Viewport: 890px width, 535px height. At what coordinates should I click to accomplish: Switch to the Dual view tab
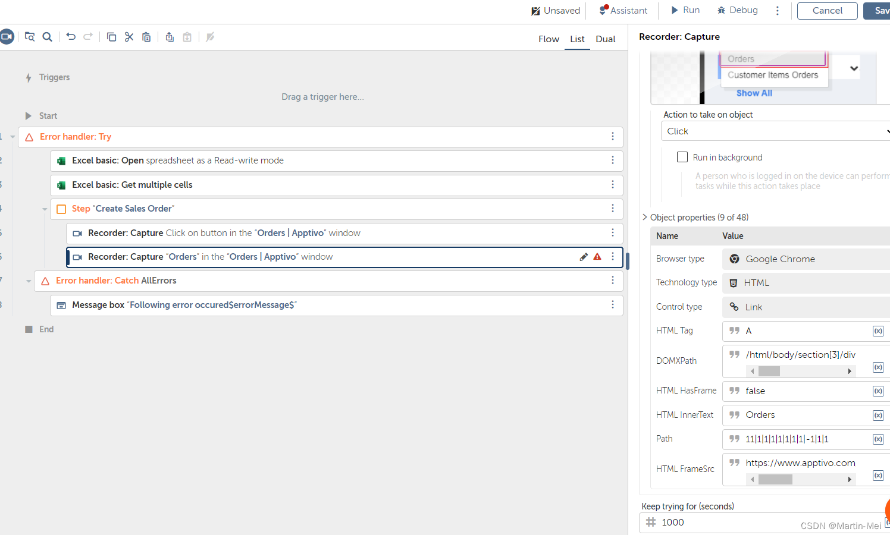pos(605,39)
